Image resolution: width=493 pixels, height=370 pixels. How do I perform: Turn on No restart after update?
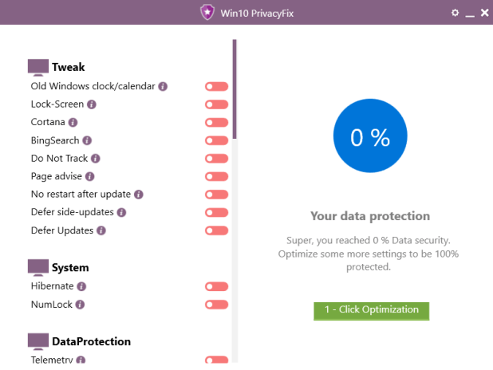(216, 195)
